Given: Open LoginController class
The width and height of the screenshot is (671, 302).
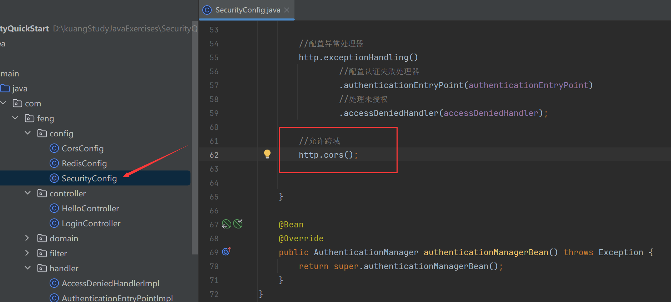Looking at the screenshot, I should click(x=91, y=223).
